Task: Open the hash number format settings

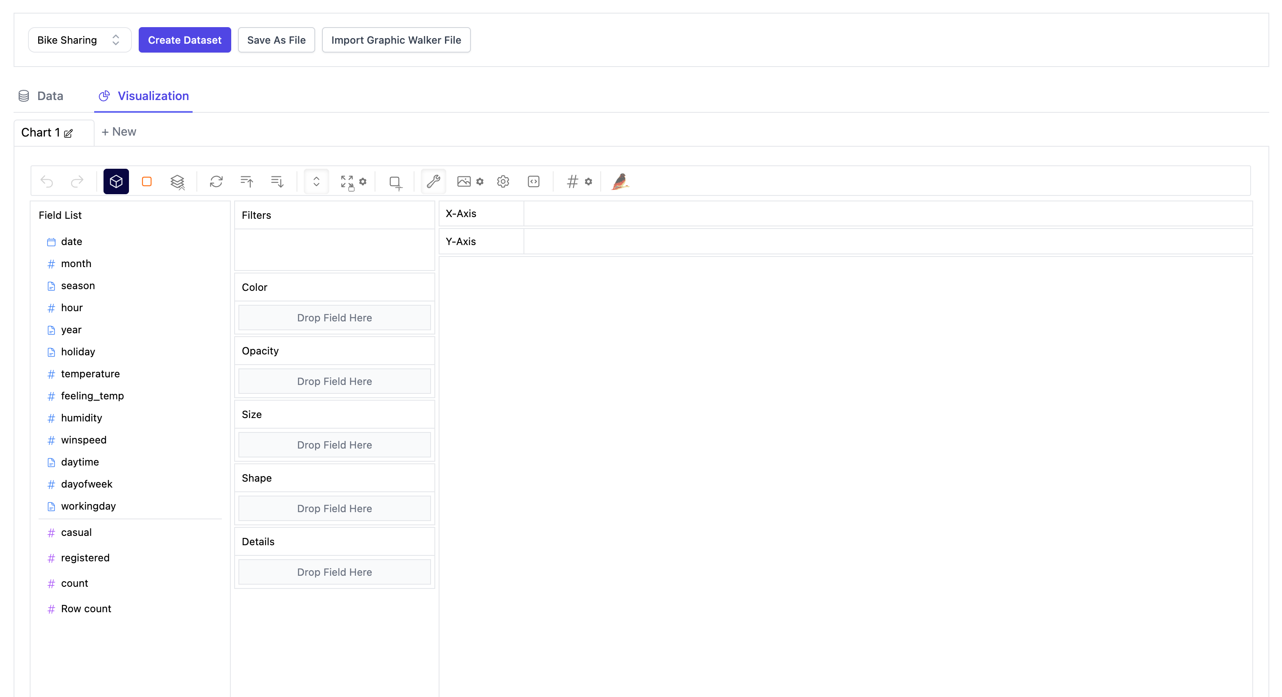Action: 573,181
